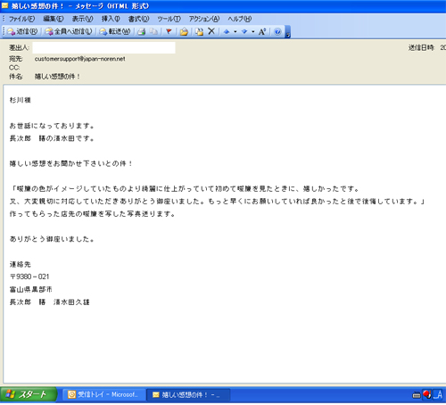Screen dimensions: 446x405
Task: Flag message with the red flag icon
Action: [x=169, y=31]
